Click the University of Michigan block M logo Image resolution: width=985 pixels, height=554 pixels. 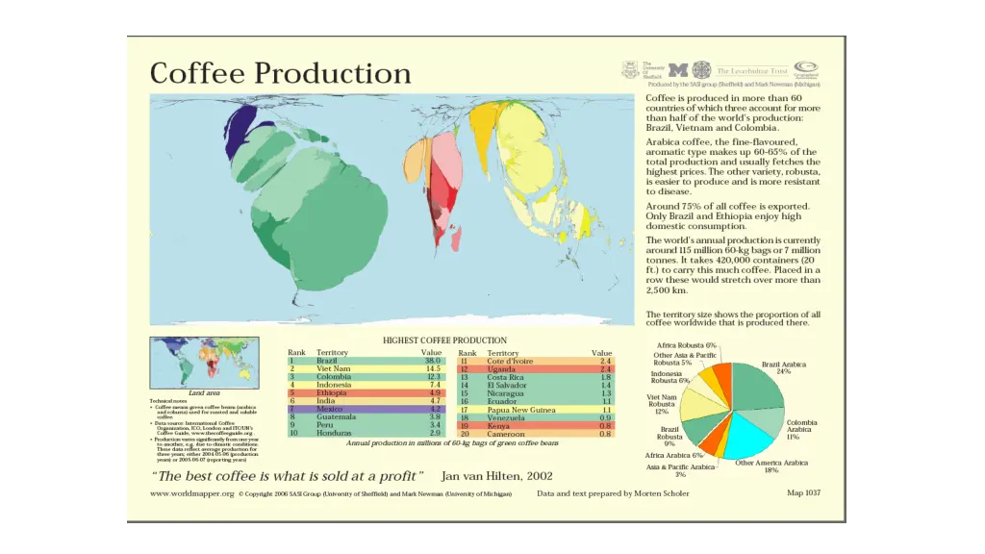point(679,69)
